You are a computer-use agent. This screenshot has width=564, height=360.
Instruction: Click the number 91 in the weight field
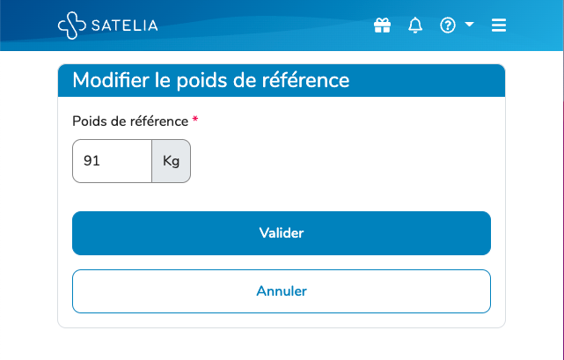[x=91, y=161]
